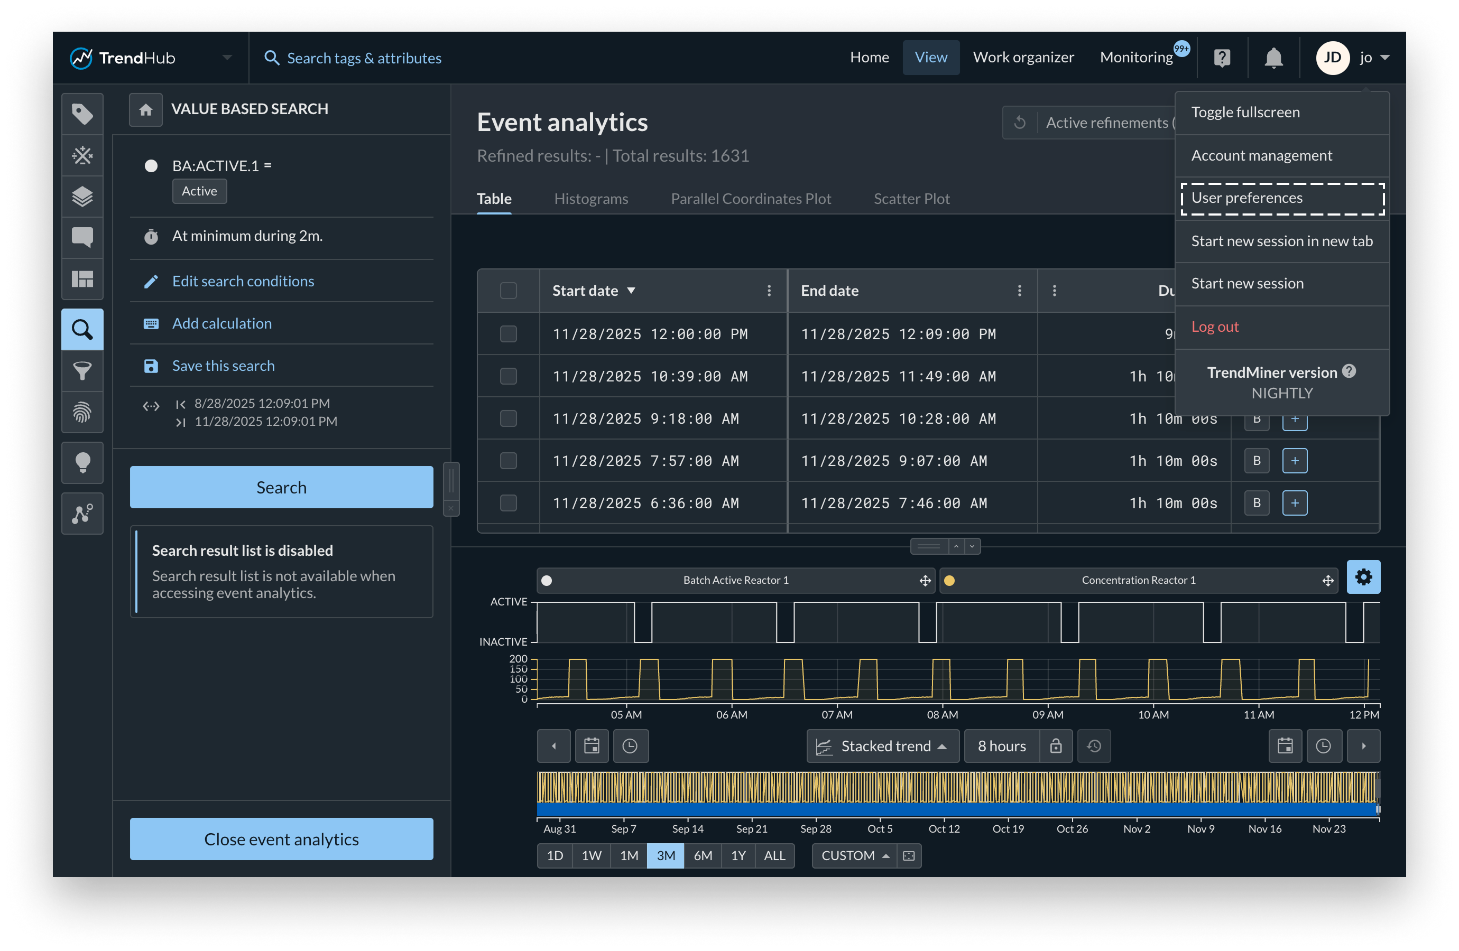
Task: Open the Fingerprint panel in the sidebar
Action: tap(82, 413)
